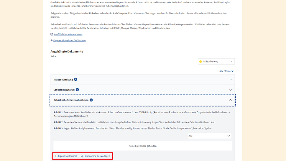Image resolution: width=286 pixels, height=161 pixels.
Task: Click the yellow status dot indicator
Action: [x=200, y=62]
